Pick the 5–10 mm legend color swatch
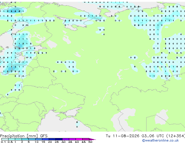 (x=32, y=139)
